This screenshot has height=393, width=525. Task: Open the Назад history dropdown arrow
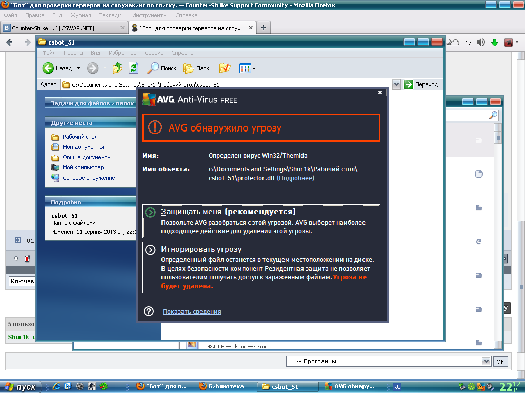point(78,68)
